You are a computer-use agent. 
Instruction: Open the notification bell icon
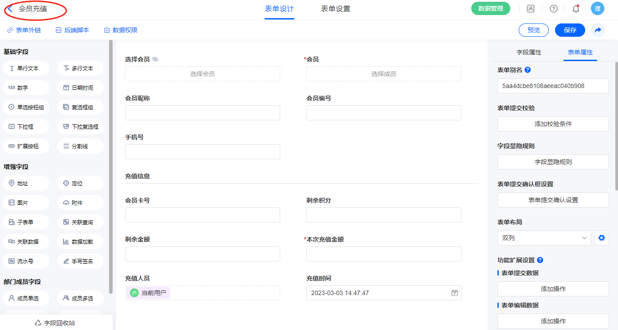[576, 8]
